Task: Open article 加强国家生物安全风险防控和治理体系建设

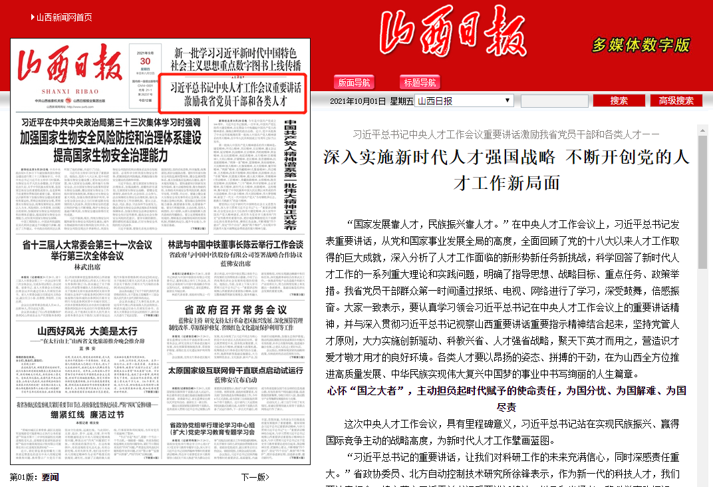Action: tap(110, 147)
